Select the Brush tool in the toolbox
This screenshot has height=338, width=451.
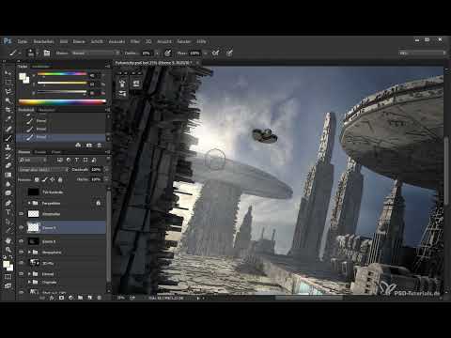pos(8,138)
